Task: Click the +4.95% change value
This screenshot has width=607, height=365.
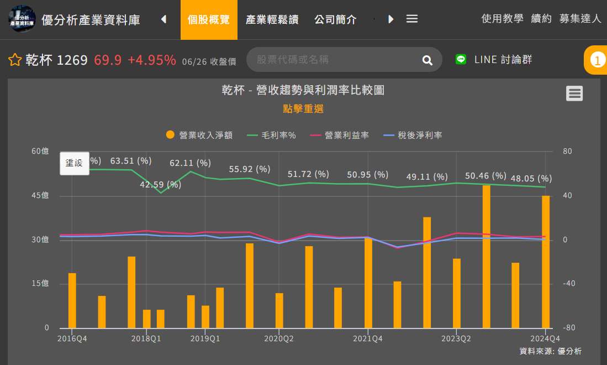Action: click(x=152, y=60)
